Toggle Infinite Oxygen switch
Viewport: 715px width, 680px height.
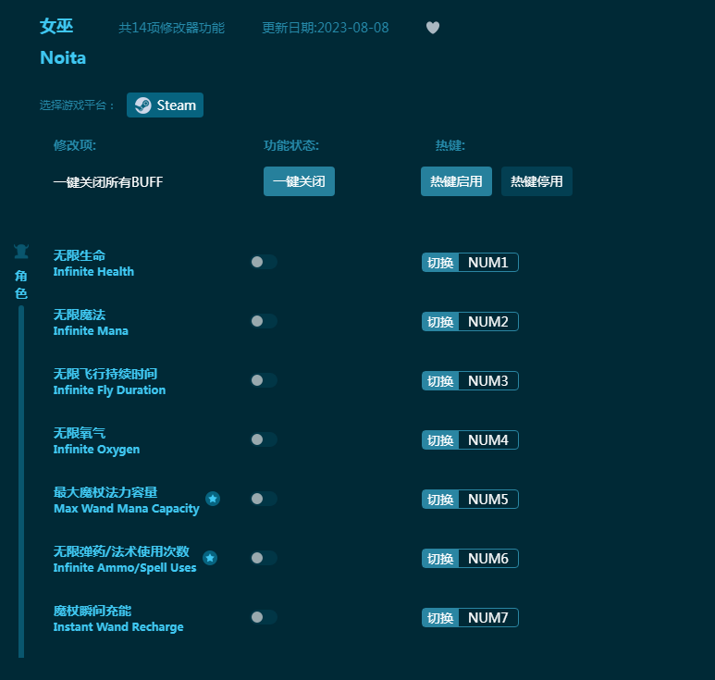click(264, 439)
